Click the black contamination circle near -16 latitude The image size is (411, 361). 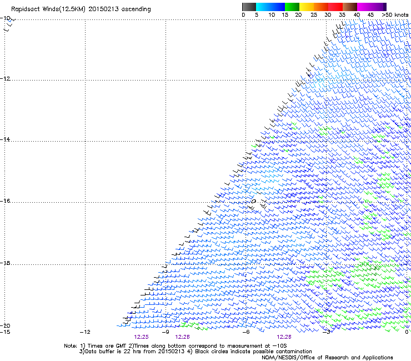point(253,202)
